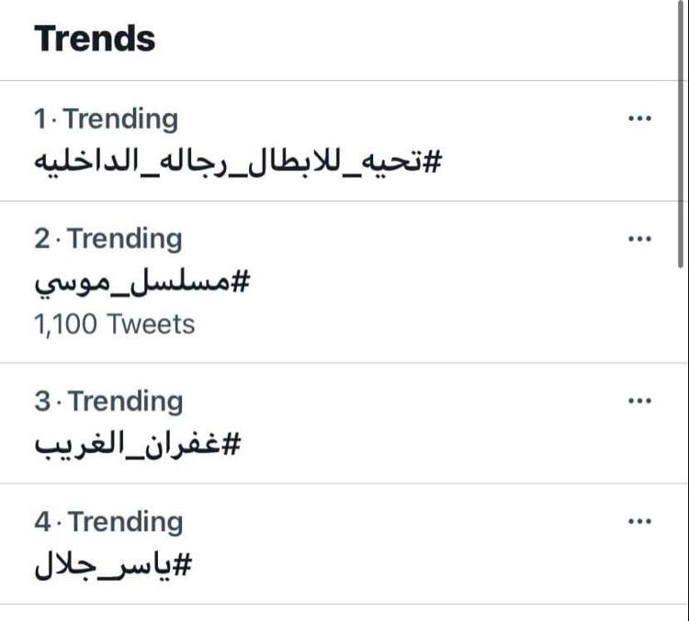Click the '4 · Trending' label
The width and height of the screenshot is (689, 622).
(108, 522)
